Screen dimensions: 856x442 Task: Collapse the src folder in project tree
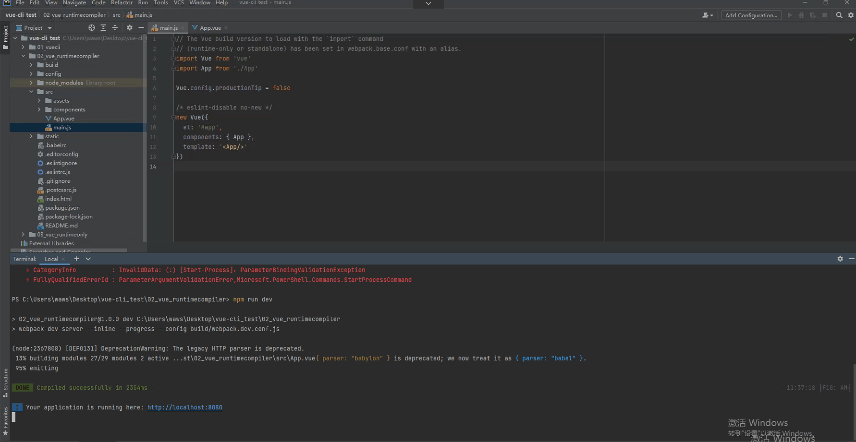pos(31,92)
